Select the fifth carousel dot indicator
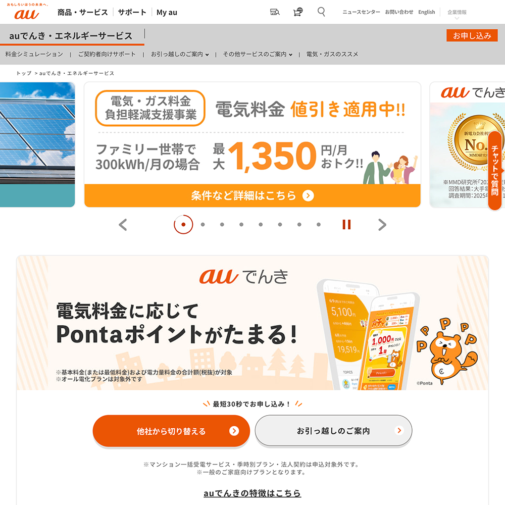The image size is (505, 505). pos(261,225)
